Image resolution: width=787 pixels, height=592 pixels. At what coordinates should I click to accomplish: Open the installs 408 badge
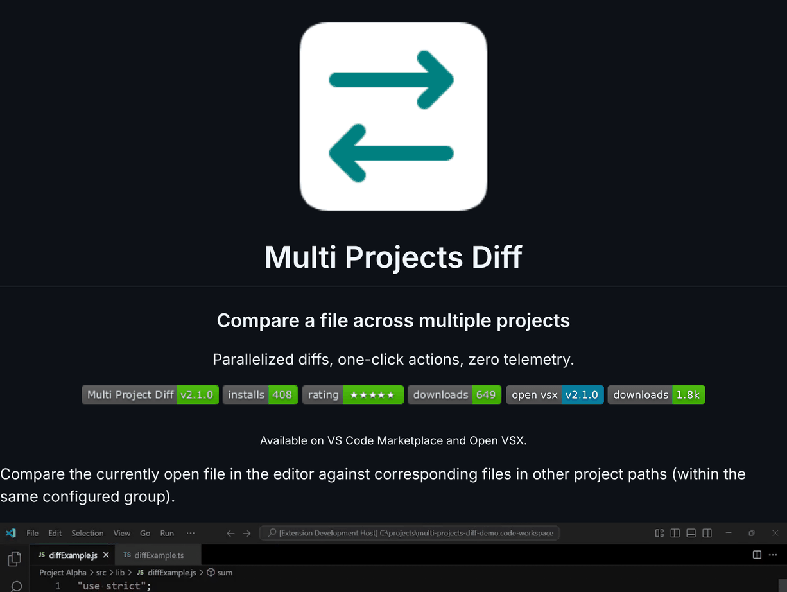(260, 395)
